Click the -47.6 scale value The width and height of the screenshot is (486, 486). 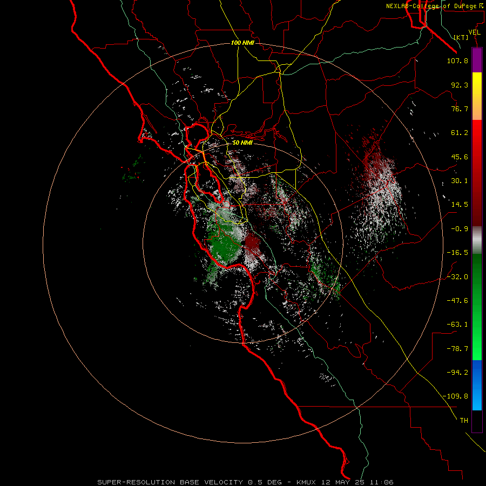coord(457,301)
